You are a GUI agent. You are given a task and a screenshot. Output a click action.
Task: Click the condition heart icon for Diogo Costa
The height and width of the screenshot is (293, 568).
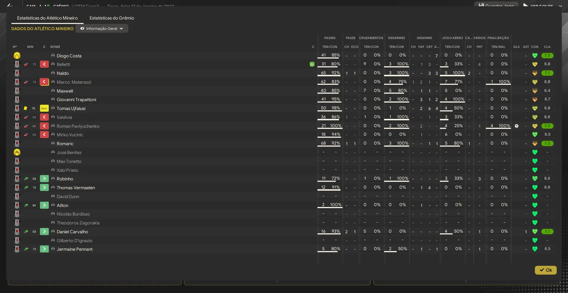(535, 55)
